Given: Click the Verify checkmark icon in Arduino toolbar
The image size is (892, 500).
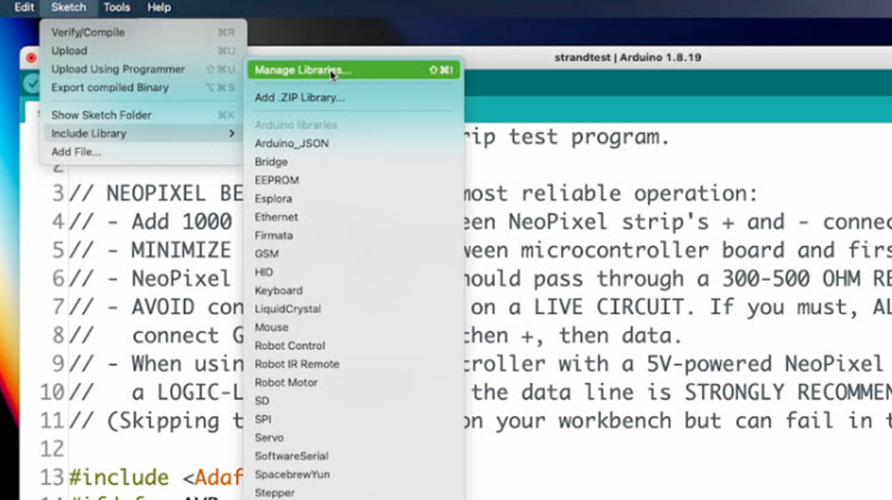Looking at the screenshot, I should click(x=31, y=84).
